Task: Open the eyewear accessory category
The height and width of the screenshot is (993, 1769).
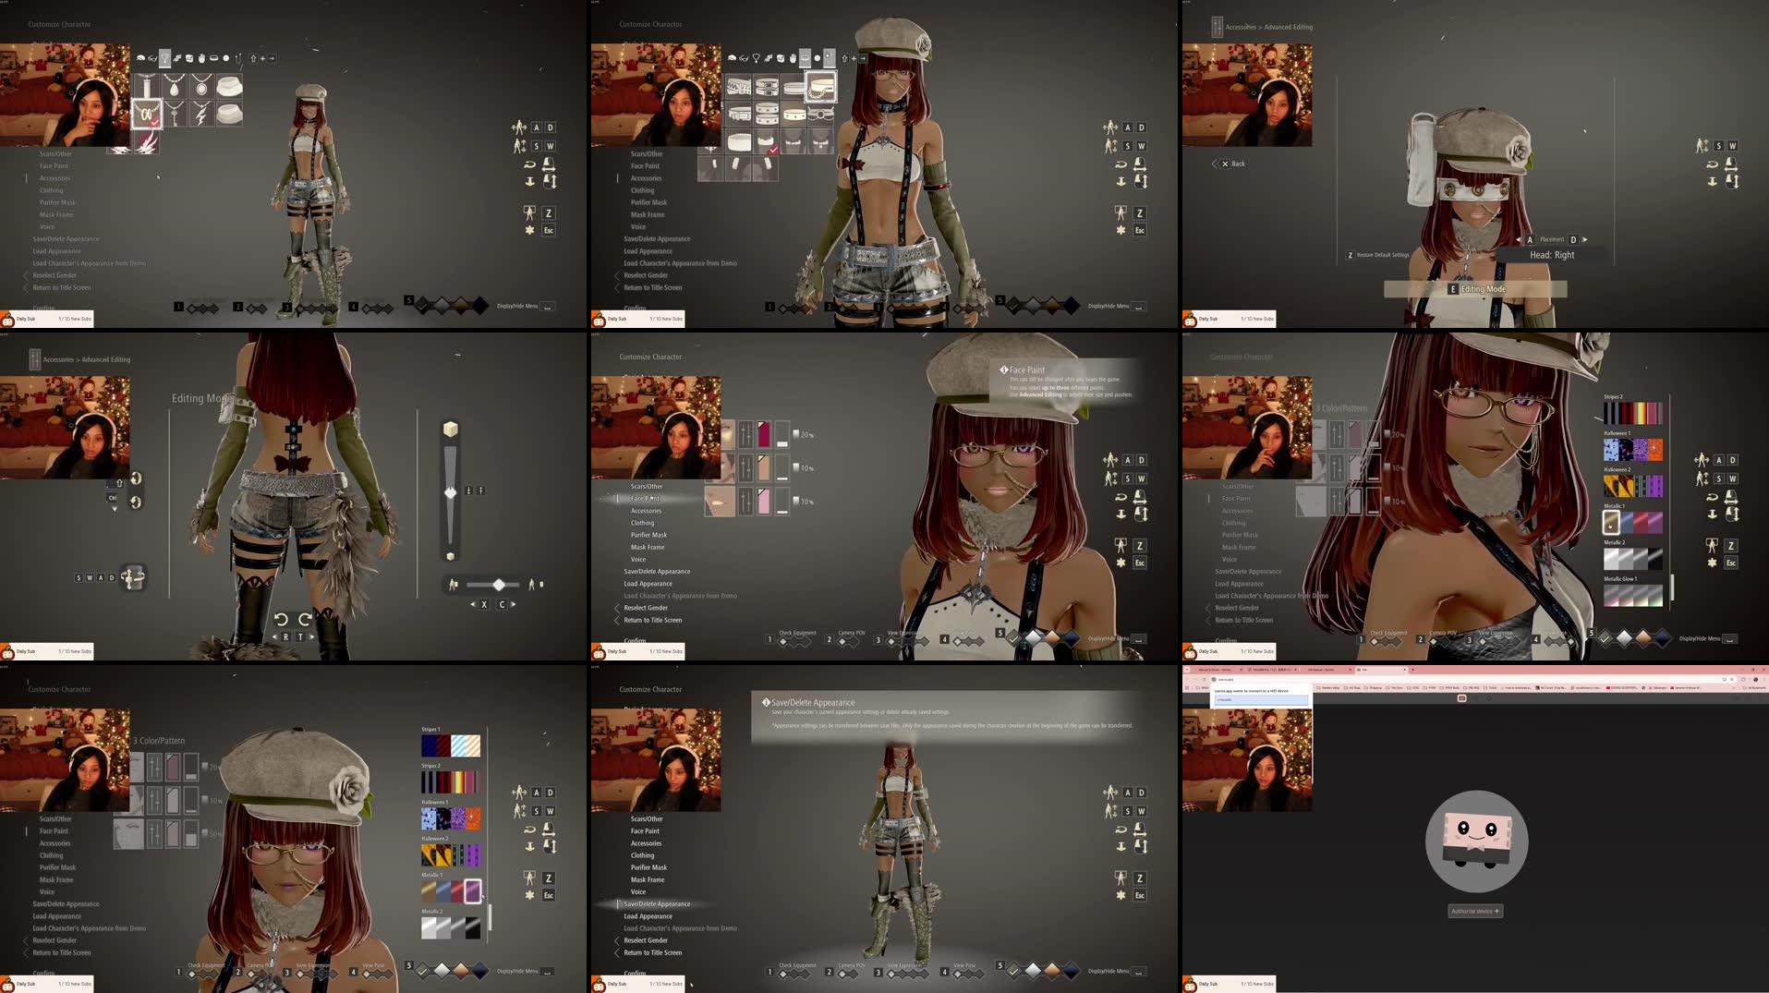Action: pos(152,57)
